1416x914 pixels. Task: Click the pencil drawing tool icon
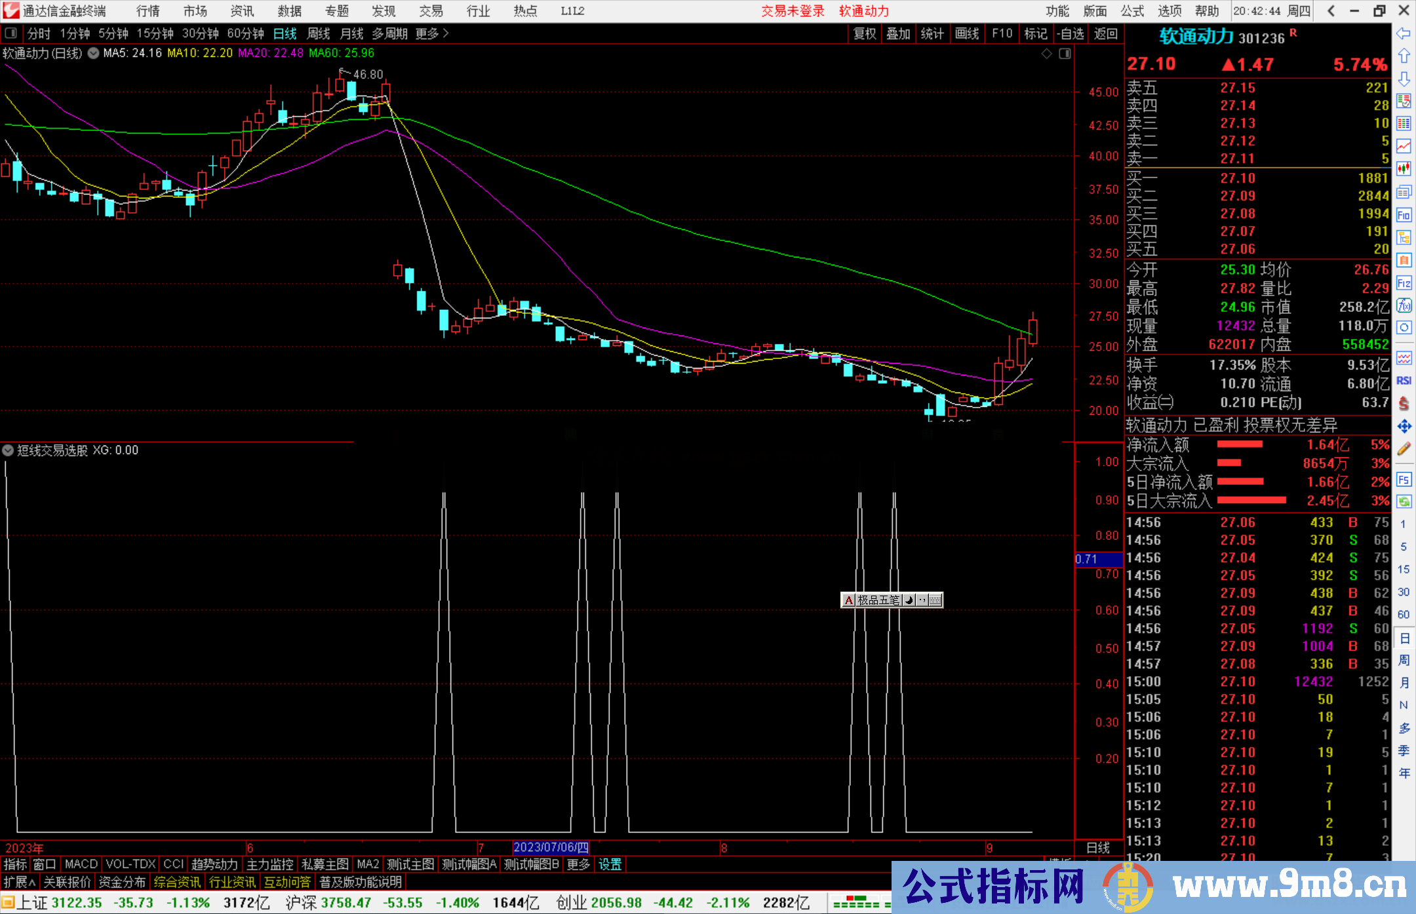[x=1404, y=449]
